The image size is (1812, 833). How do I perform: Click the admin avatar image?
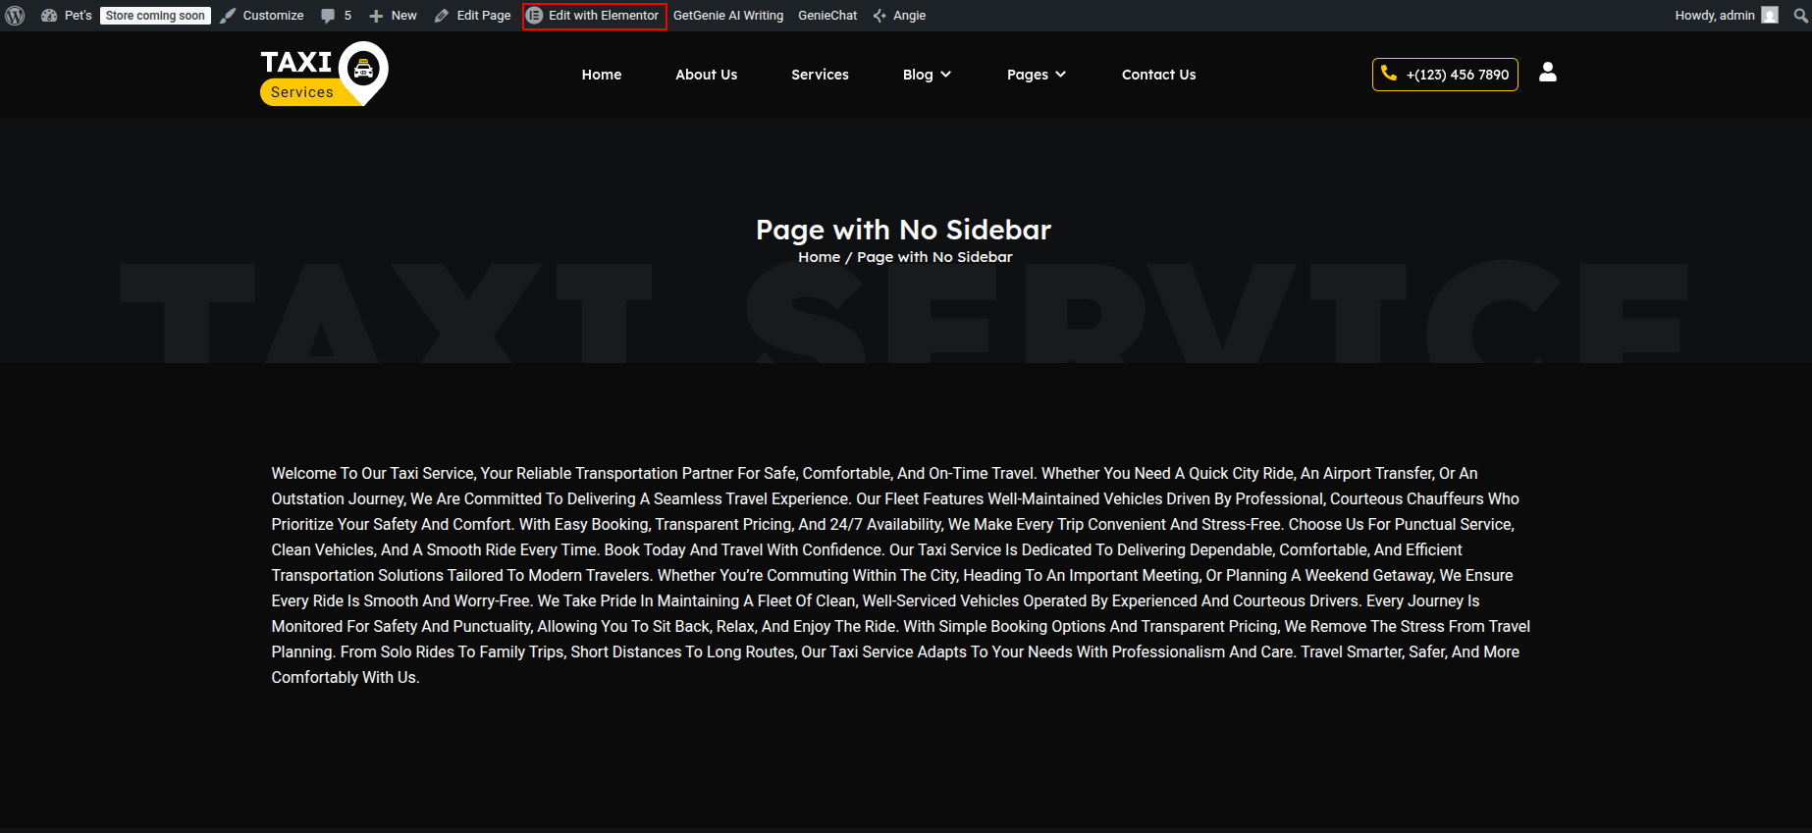(1770, 16)
